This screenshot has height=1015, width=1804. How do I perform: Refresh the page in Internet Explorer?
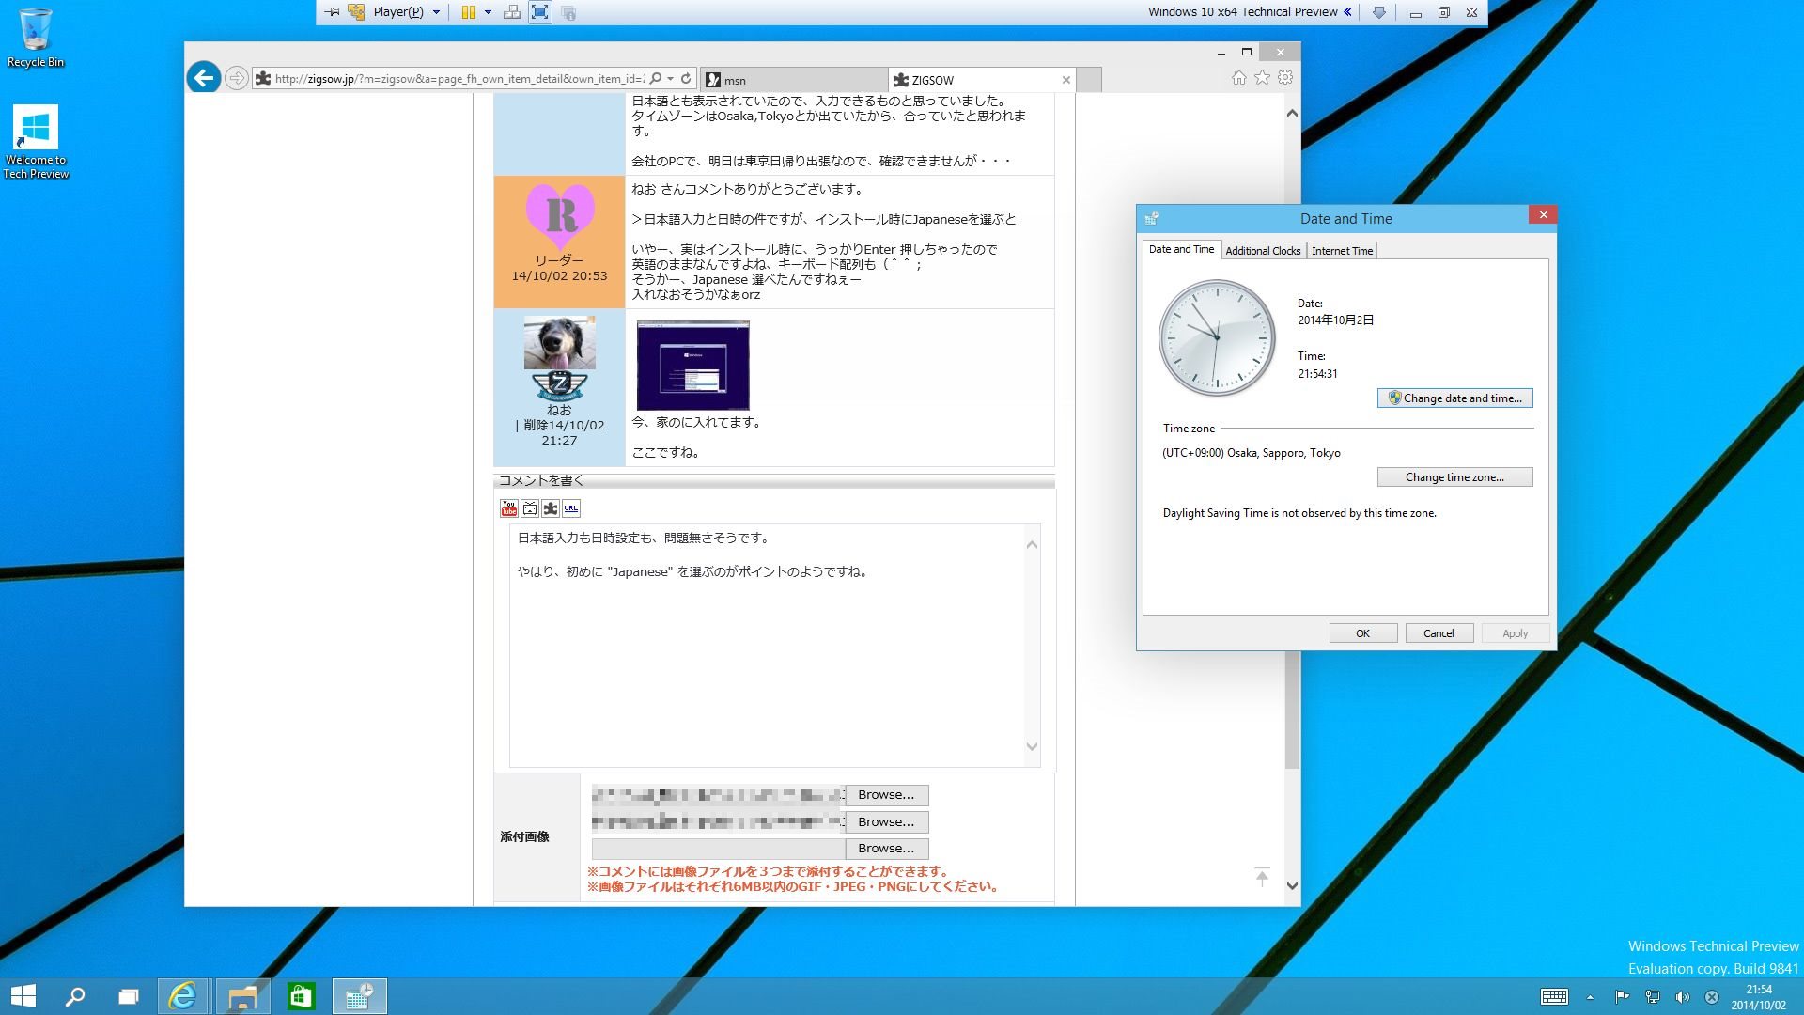pos(687,79)
